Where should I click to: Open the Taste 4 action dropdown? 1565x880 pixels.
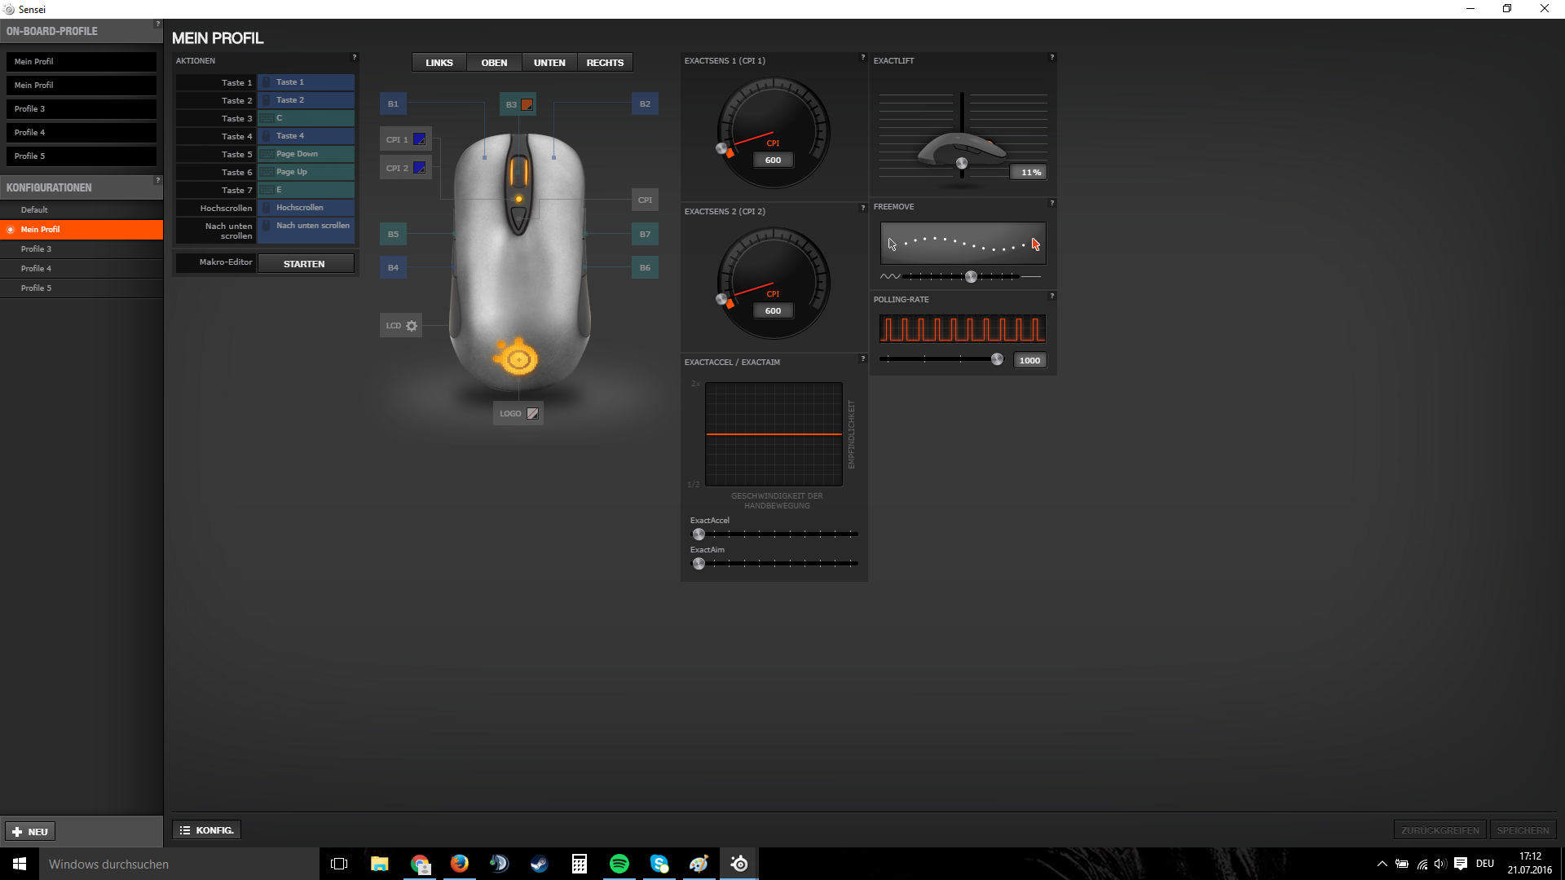point(306,136)
